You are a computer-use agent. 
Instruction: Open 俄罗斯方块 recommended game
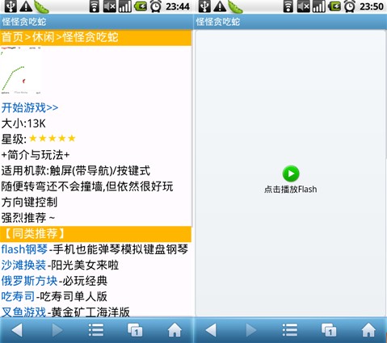pyautogui.click(x=29, y=281)
